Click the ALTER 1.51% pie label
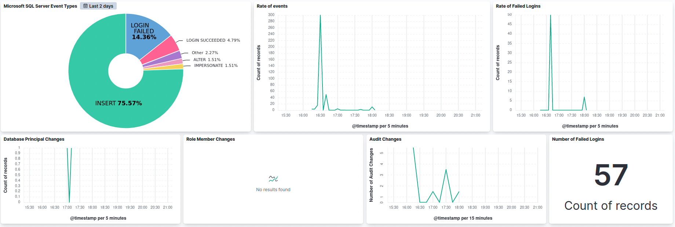The height and width of the screenshot is (227, 675). (207, 60)
